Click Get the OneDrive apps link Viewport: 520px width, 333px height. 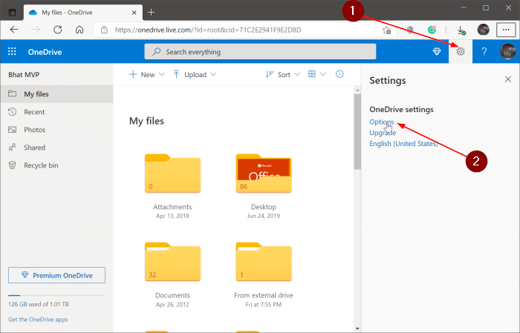(38, 320)
